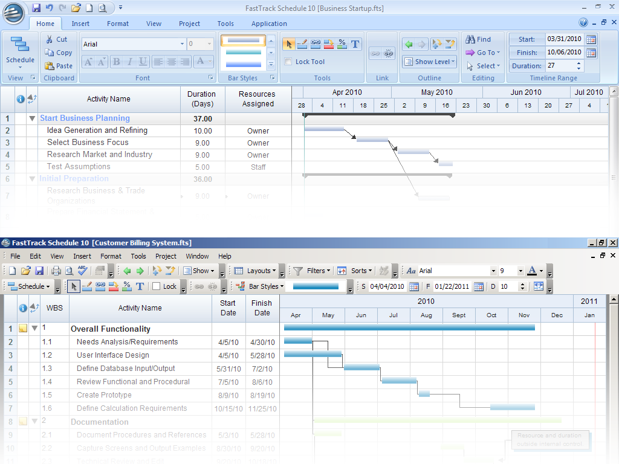Select the percent complete tool in ribbon
The image size is (619, 464).
[x=342, y=44]
